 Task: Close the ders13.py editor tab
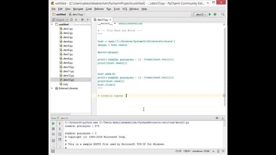pyautogui.click(x=110, y=20)
